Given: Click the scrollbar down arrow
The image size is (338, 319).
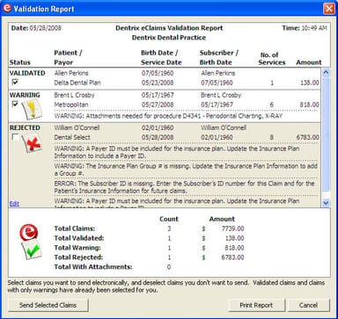Looking at the screenshot, I should 326,202.
